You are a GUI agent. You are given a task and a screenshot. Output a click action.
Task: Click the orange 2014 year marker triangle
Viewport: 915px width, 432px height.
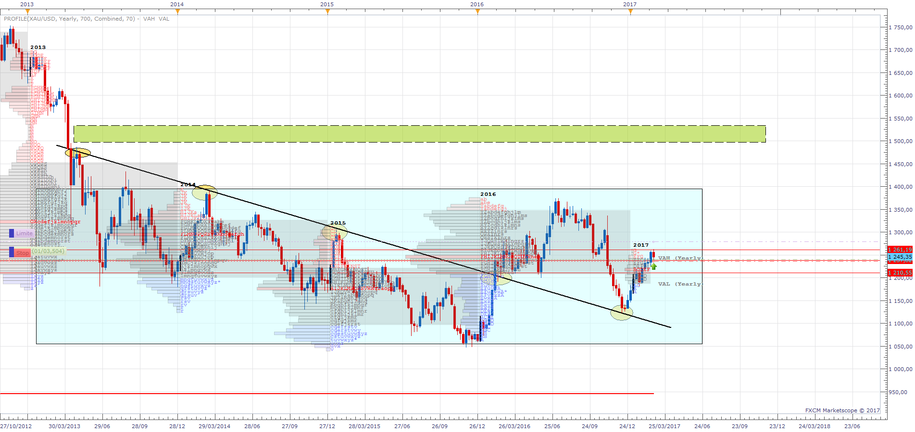pos(177,12)
